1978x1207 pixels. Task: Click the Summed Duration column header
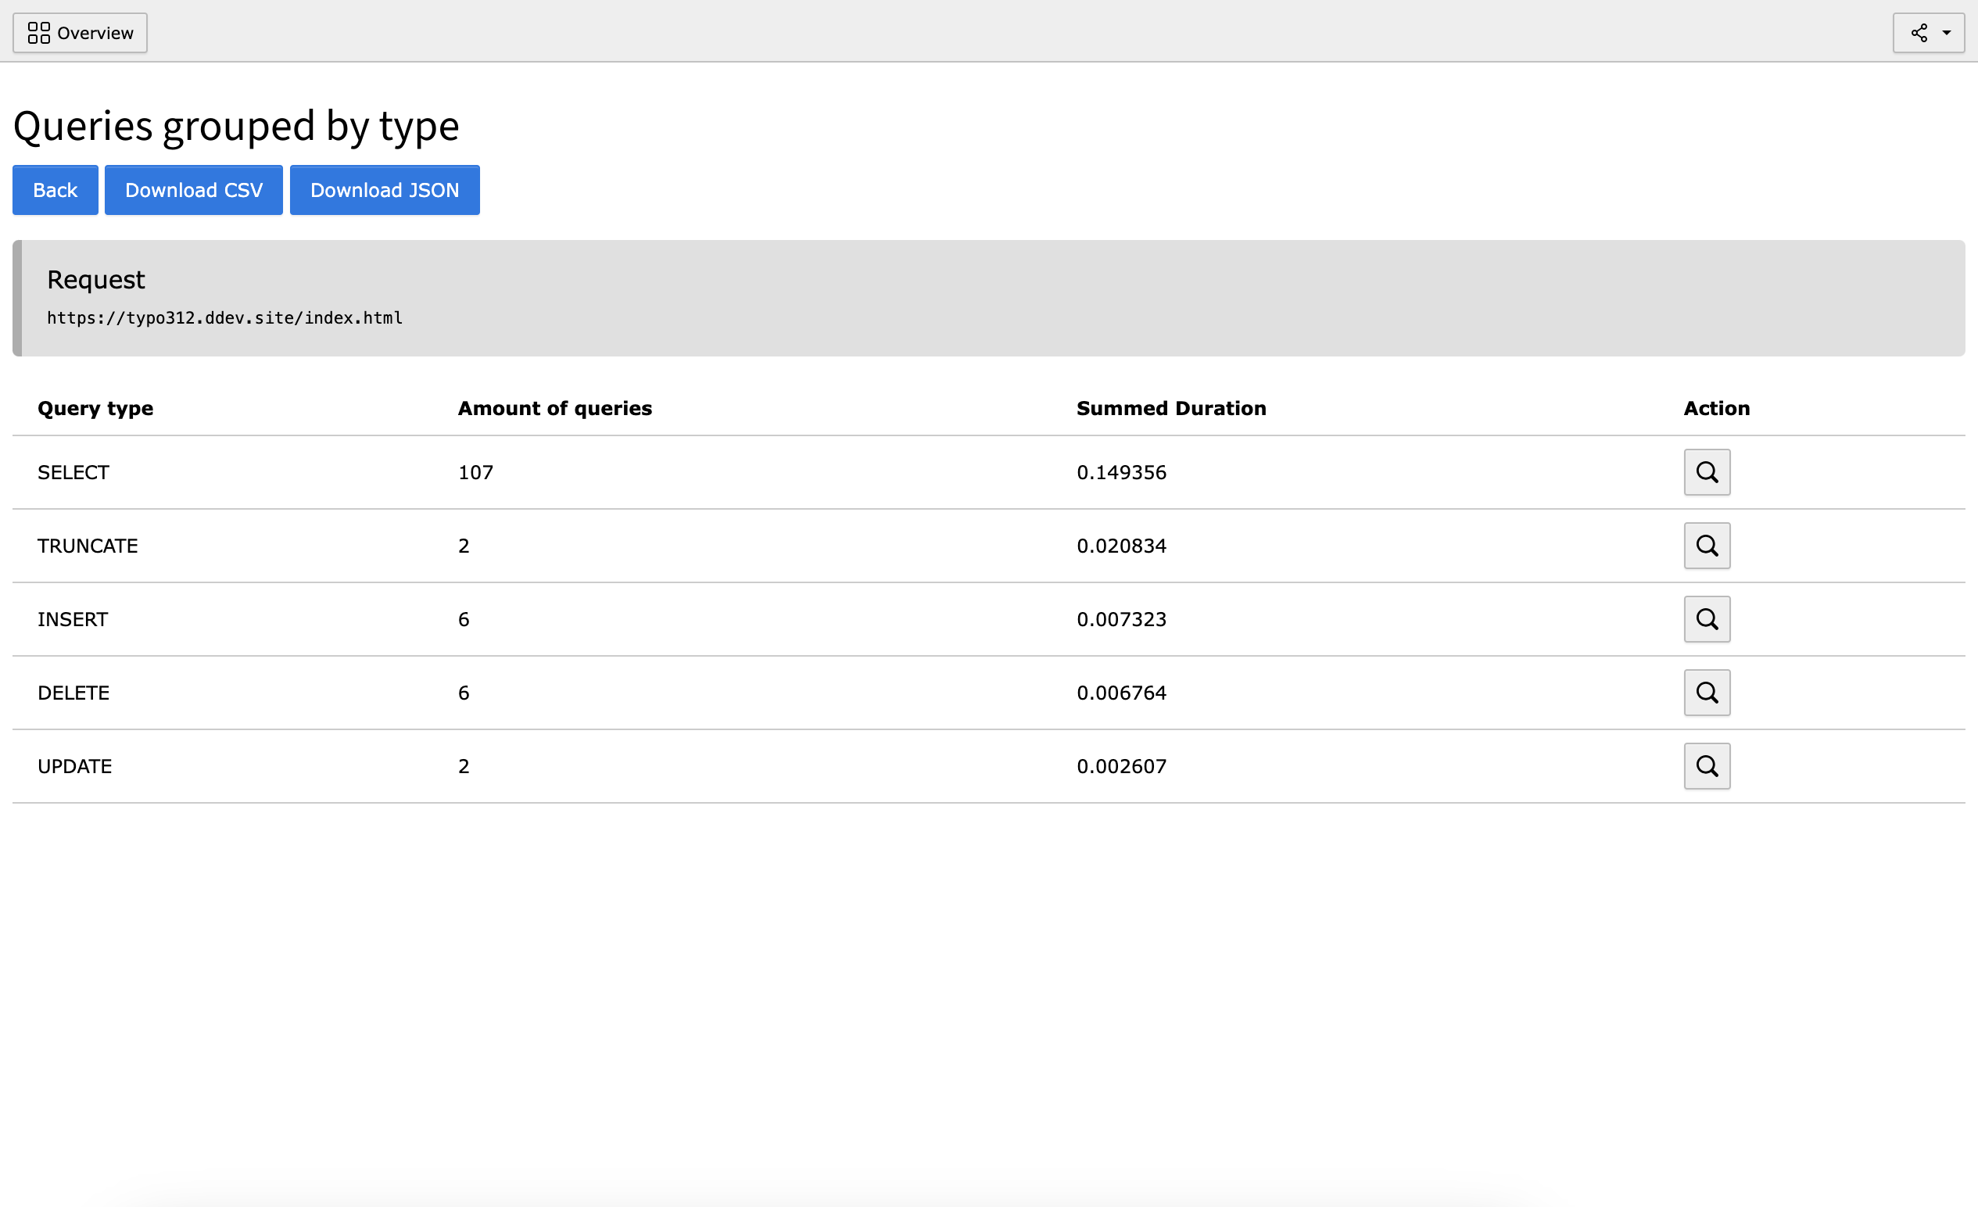[x=1170, y=408]
